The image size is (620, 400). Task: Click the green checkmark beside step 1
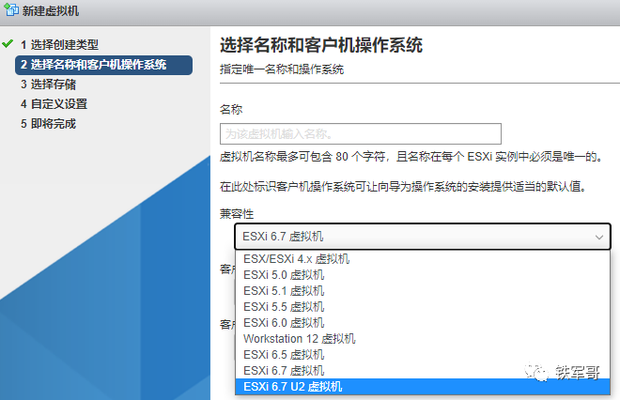point(8,43)
